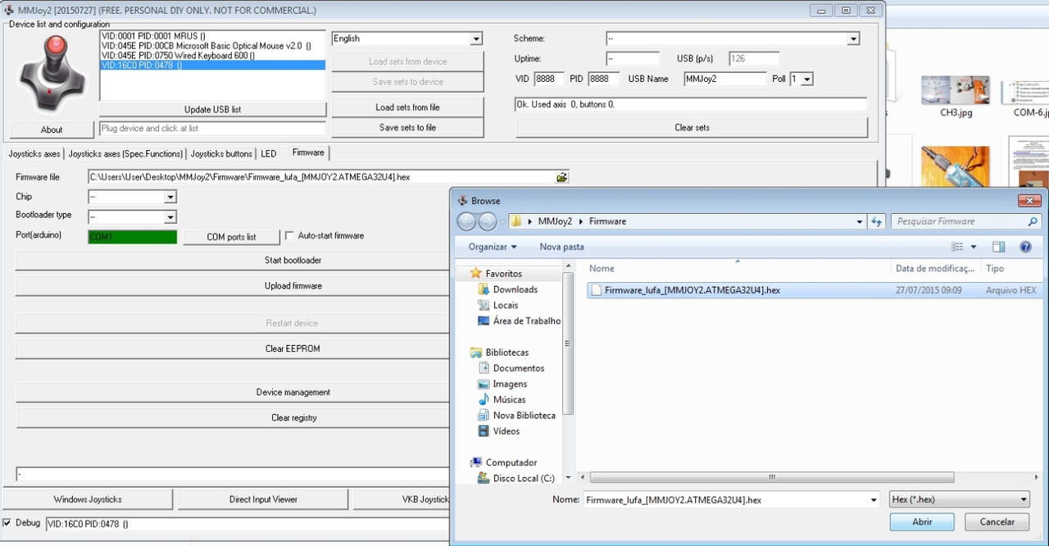Click the CH3.jpg thumbnail in the background window

(956, 92)
